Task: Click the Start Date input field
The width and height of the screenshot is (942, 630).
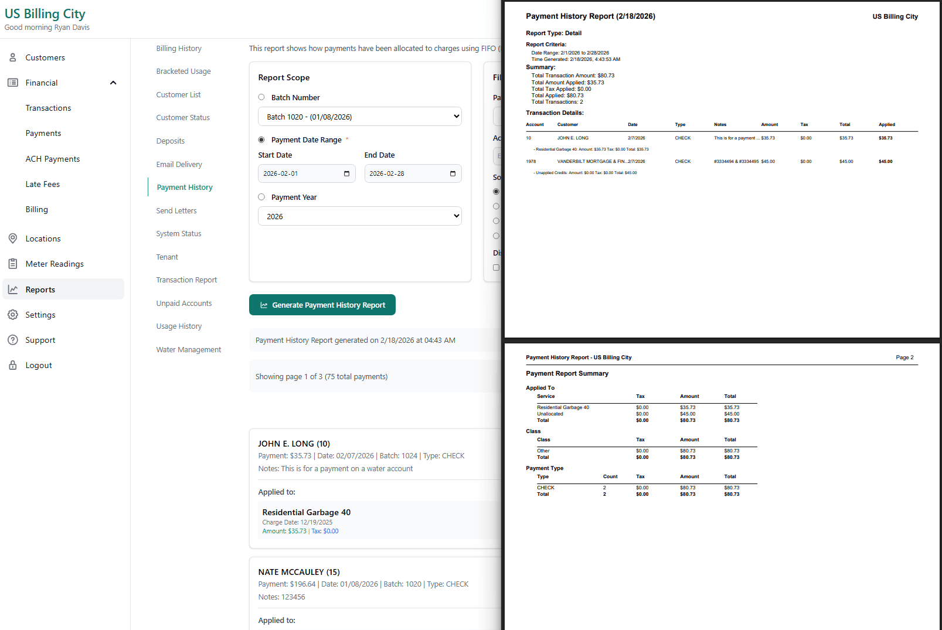Action: point(307,173)
